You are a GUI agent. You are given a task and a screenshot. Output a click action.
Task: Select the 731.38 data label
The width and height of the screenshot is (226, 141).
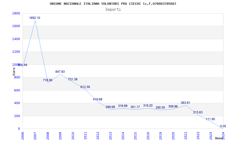[x=73, y=80]
